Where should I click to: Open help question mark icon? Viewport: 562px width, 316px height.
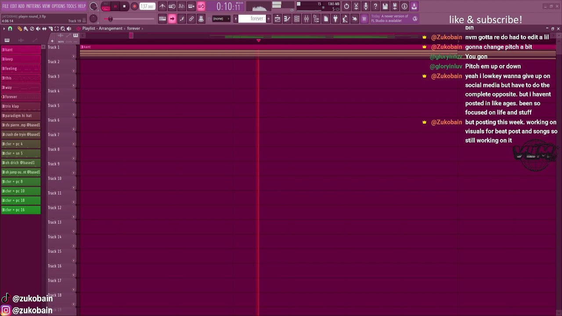[x=375, y=6]
